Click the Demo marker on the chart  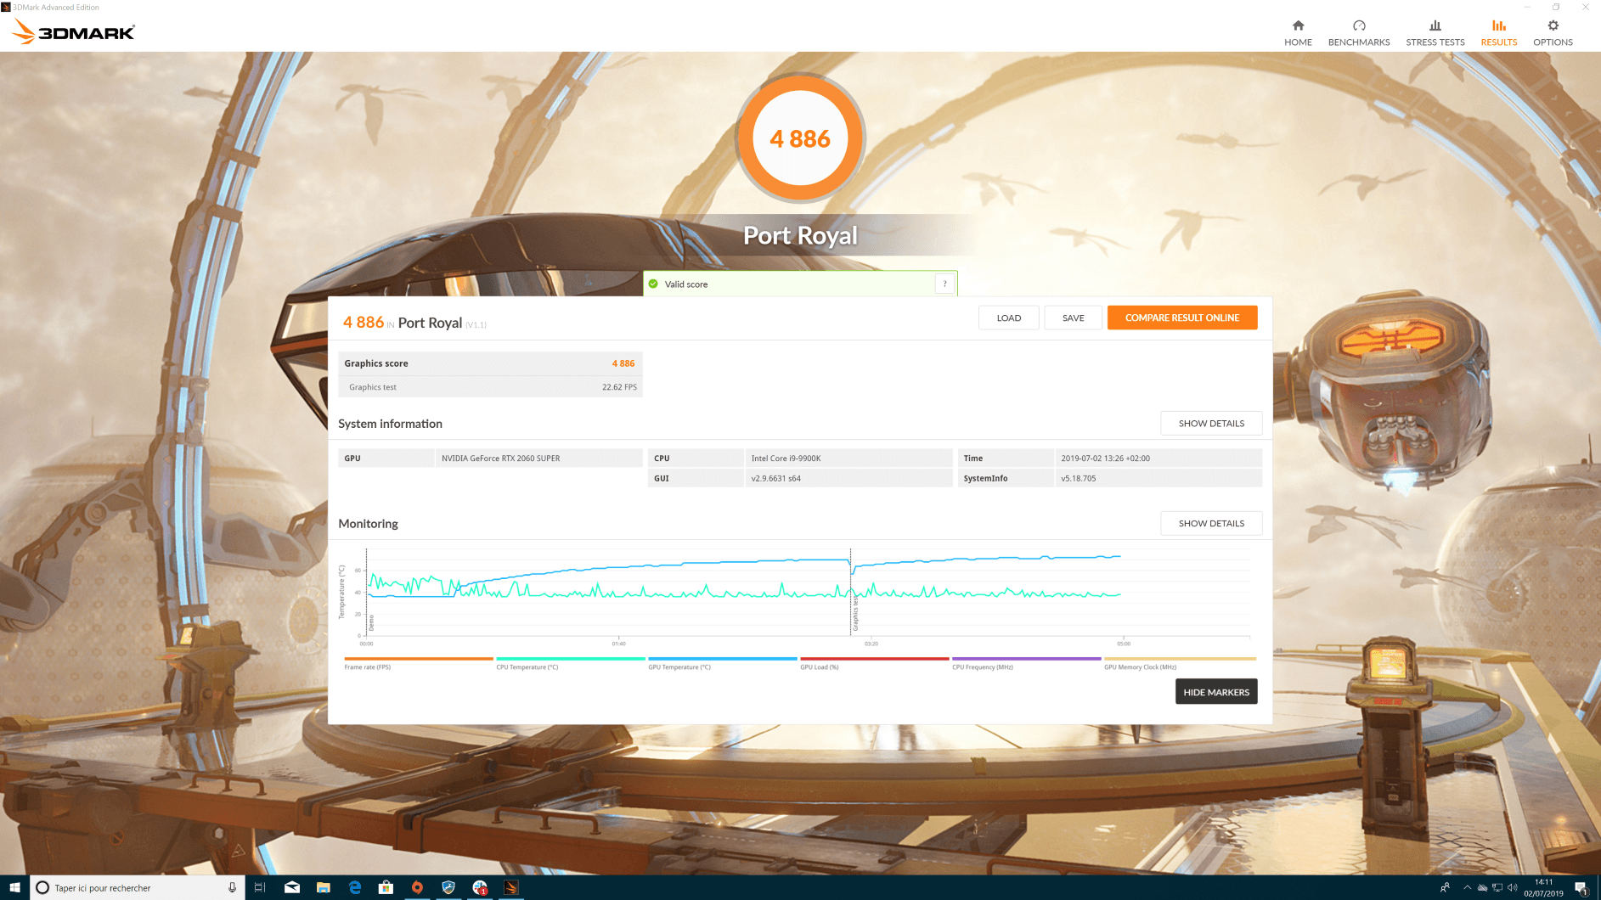coord(371,623)
